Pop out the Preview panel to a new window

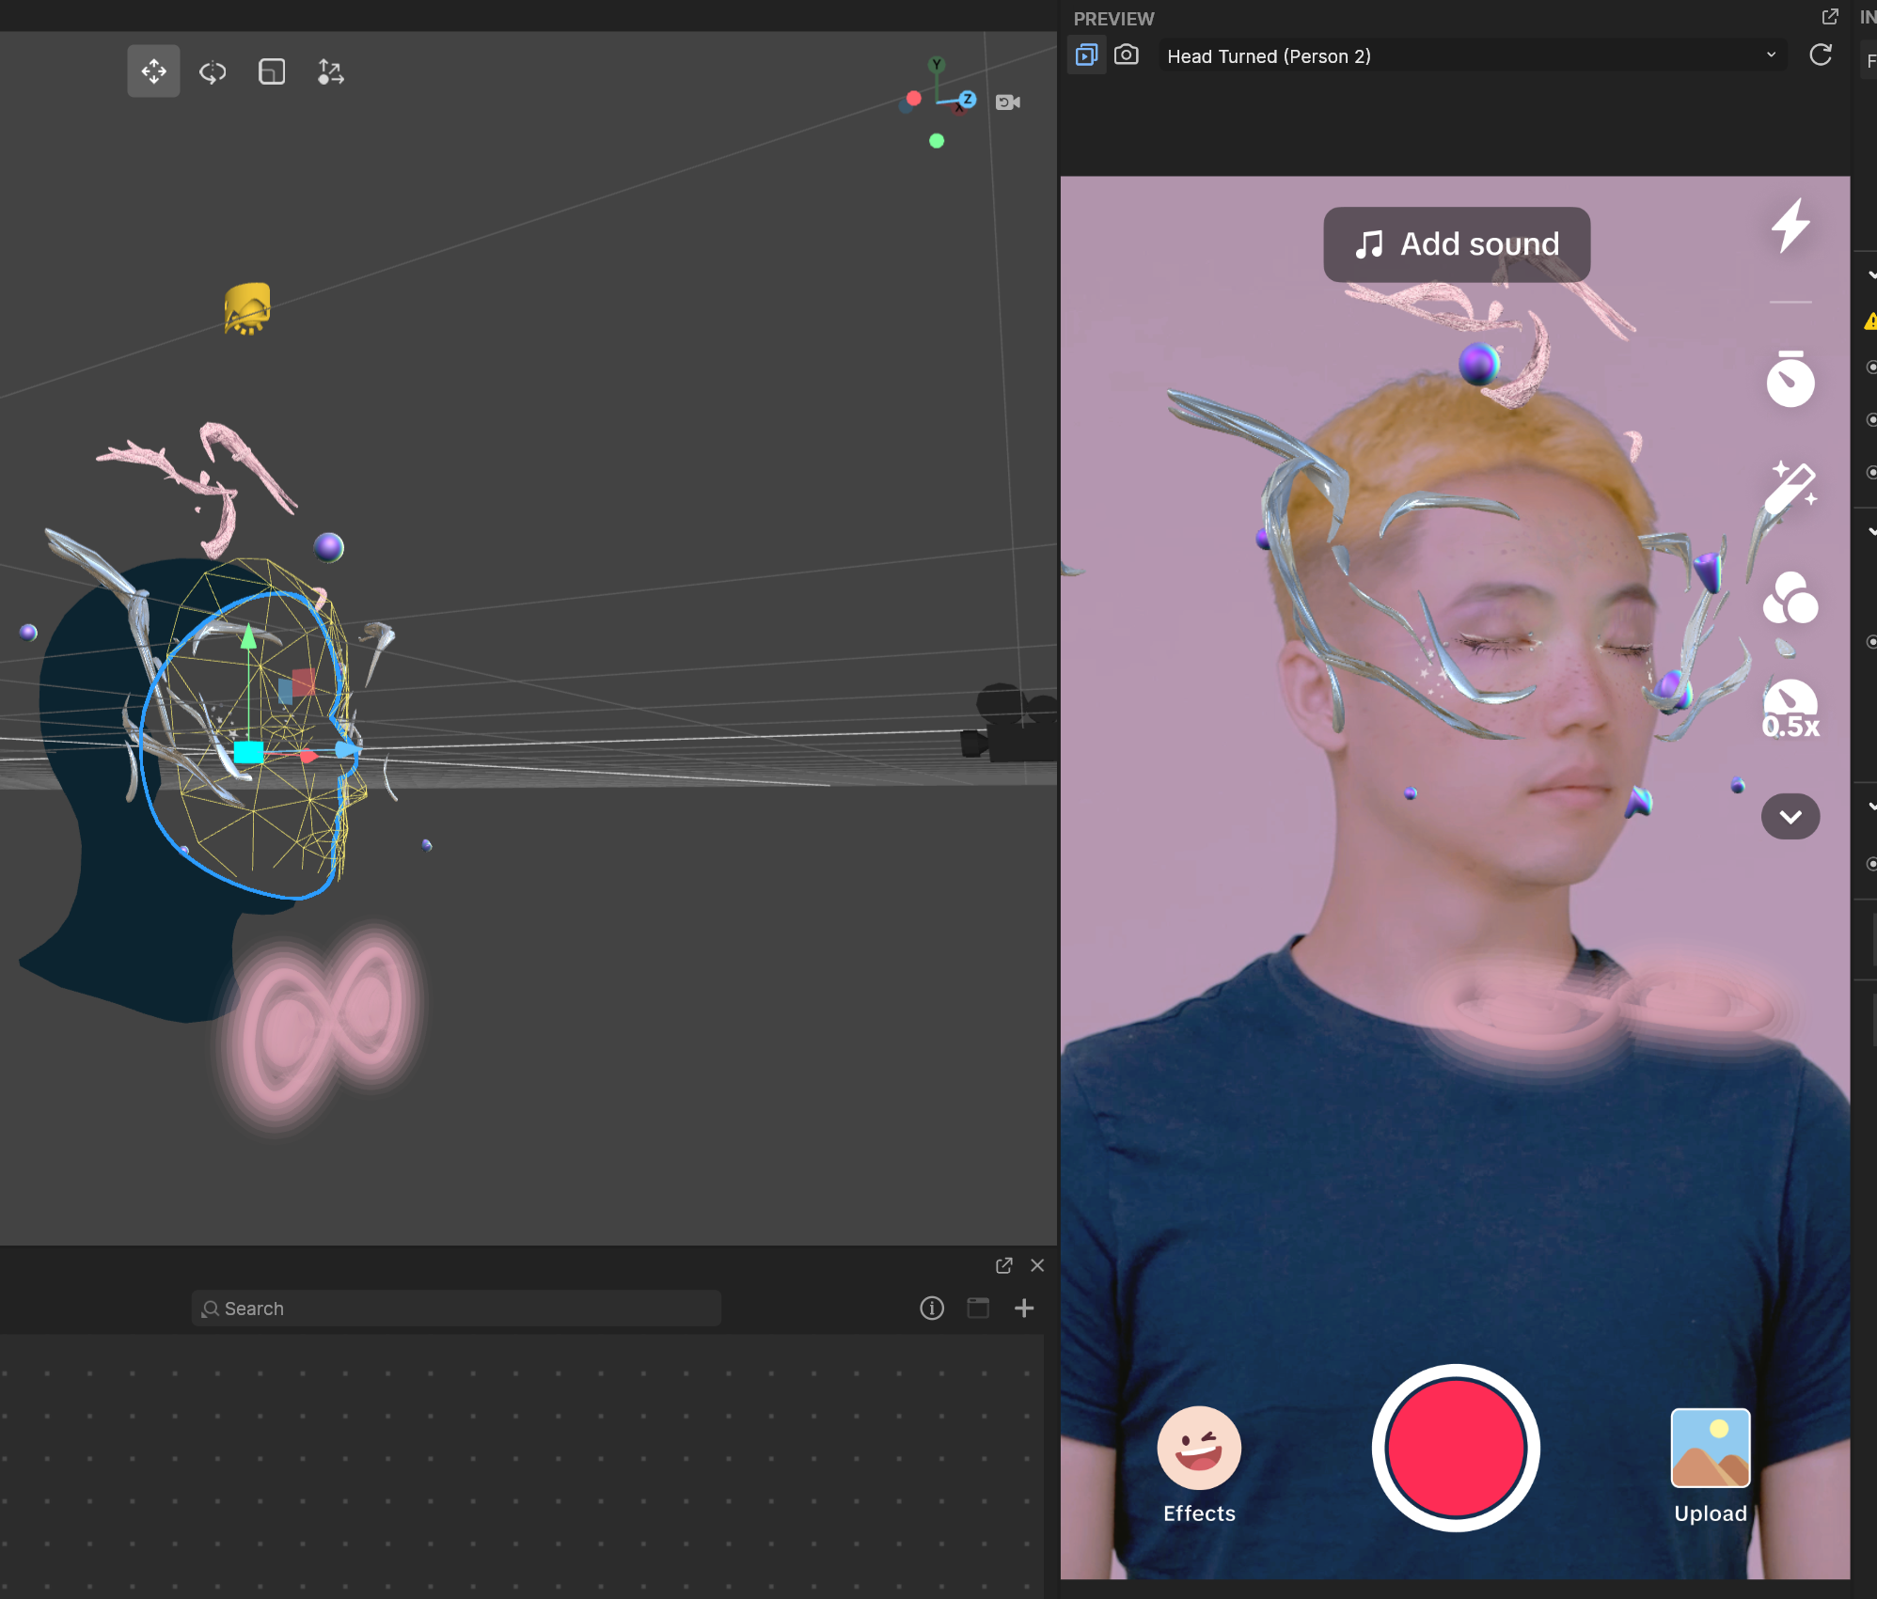pyautogui.click(x=1830, y=17)
